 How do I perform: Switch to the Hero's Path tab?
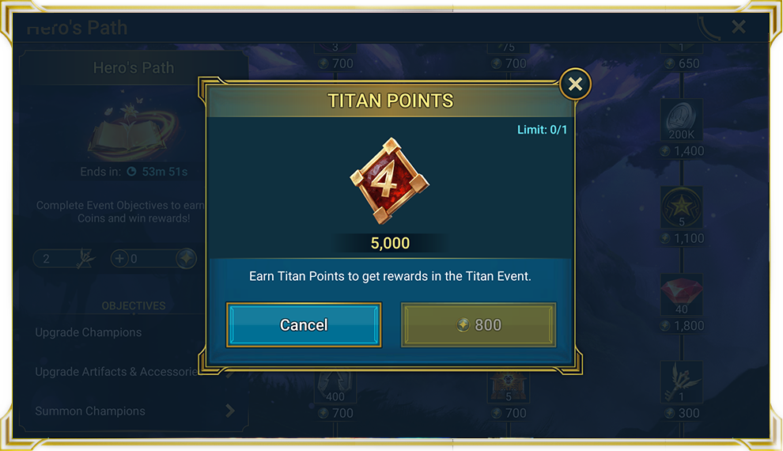[134, 67]
